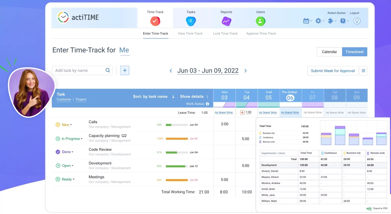This screenshot has width=391, height=214.
Task: Click the search magnifier in Add task field
Action: pos(108,70)
